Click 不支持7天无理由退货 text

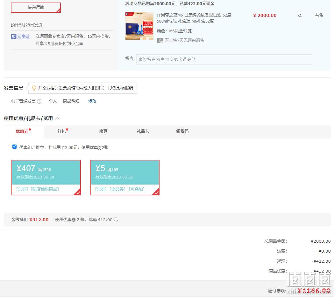click(184, 40)
